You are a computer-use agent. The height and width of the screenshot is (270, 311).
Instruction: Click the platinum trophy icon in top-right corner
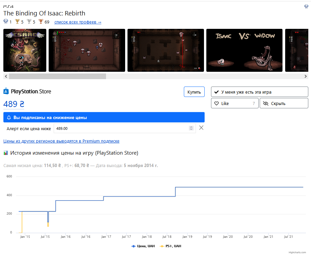pyautogui.click(x=306, y=7)
